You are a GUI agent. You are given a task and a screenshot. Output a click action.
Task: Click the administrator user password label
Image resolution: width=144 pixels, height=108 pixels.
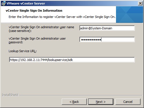(37, 40)
